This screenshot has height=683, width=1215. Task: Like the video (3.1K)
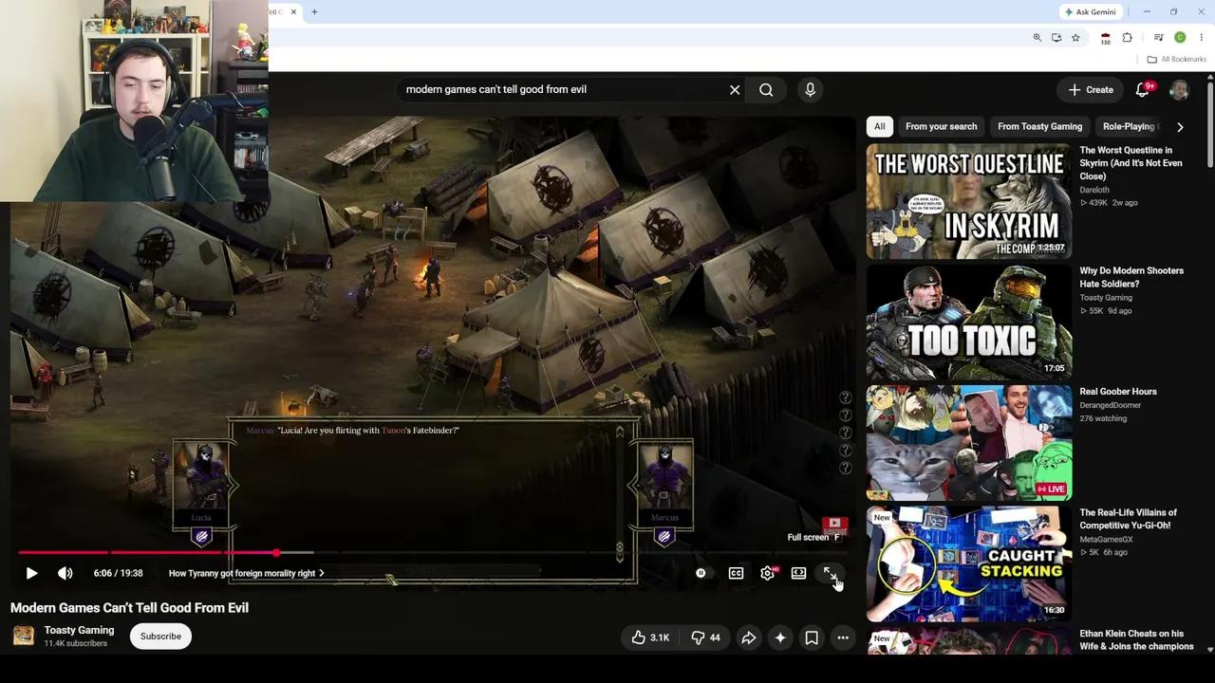point(650,637)
